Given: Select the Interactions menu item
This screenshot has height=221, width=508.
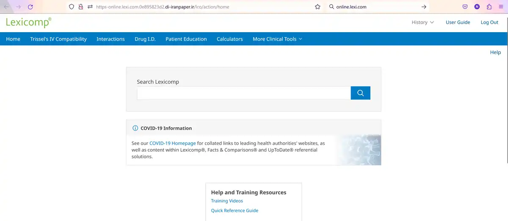Looking at the screenshot, I should click(110, 39).
